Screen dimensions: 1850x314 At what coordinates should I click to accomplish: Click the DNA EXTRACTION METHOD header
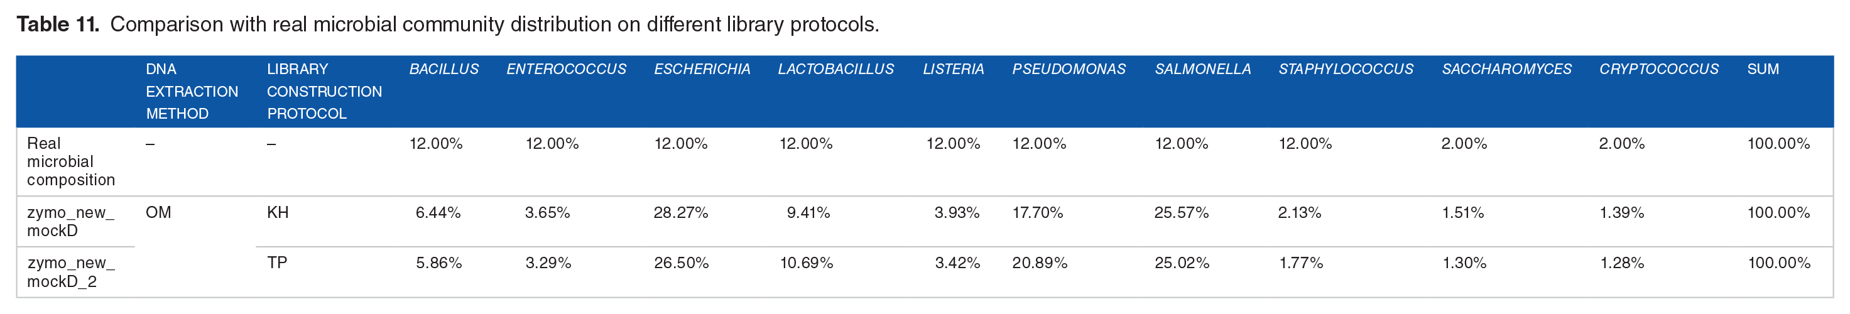[192, 91]
